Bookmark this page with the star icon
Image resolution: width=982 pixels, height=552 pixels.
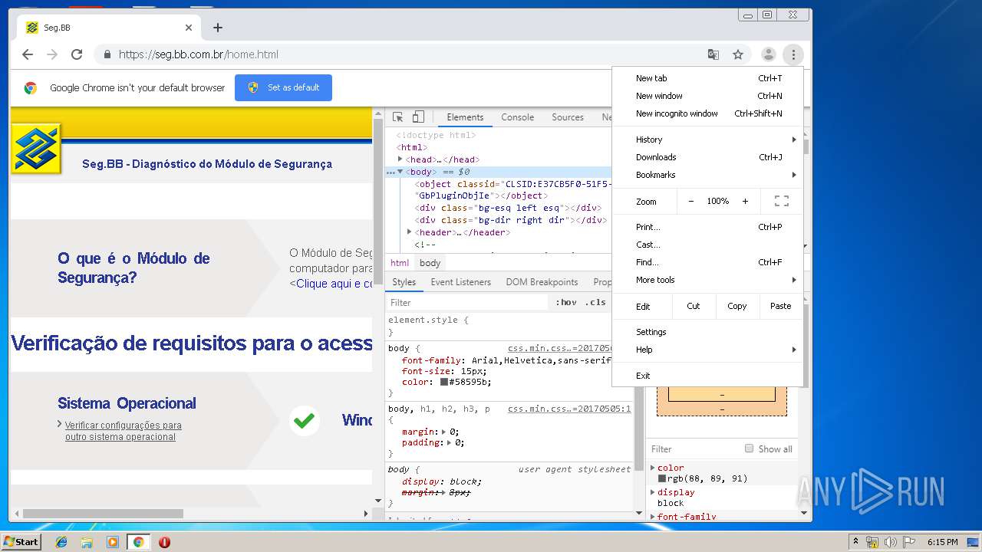click(738, 54)
